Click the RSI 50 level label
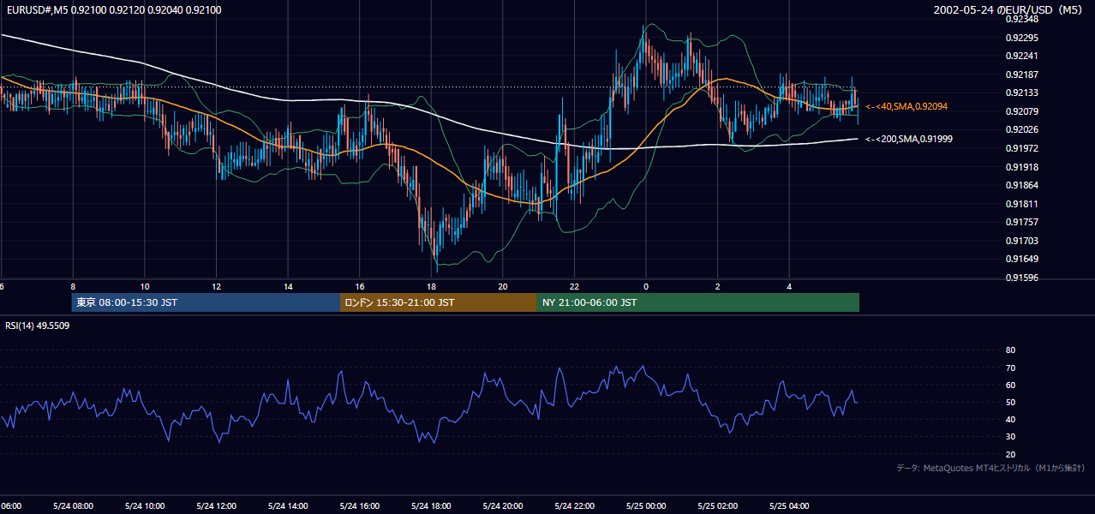This screenshot has width=1095, height=514. pos(1010,402)
